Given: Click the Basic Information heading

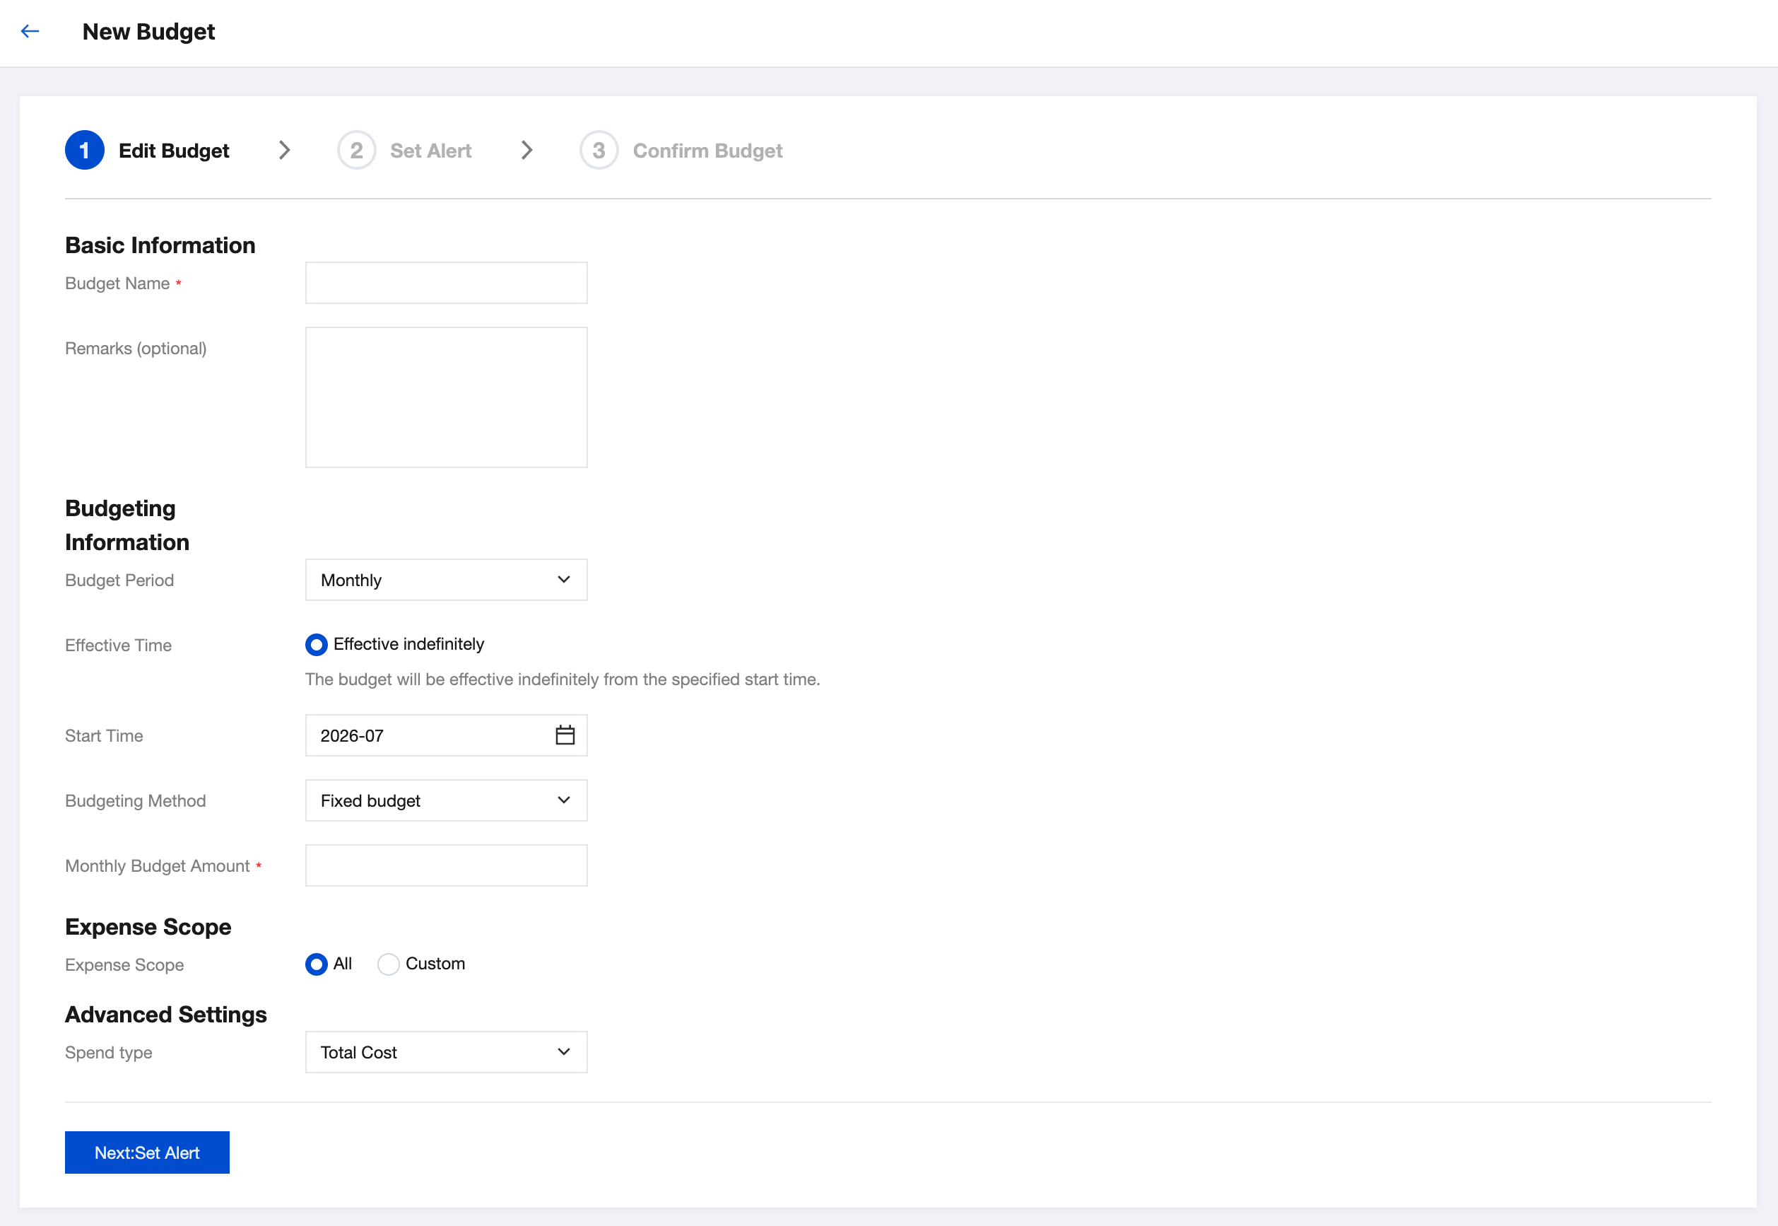Looking at the screenshot, I should pyautogui.click(x=160, y=245).
